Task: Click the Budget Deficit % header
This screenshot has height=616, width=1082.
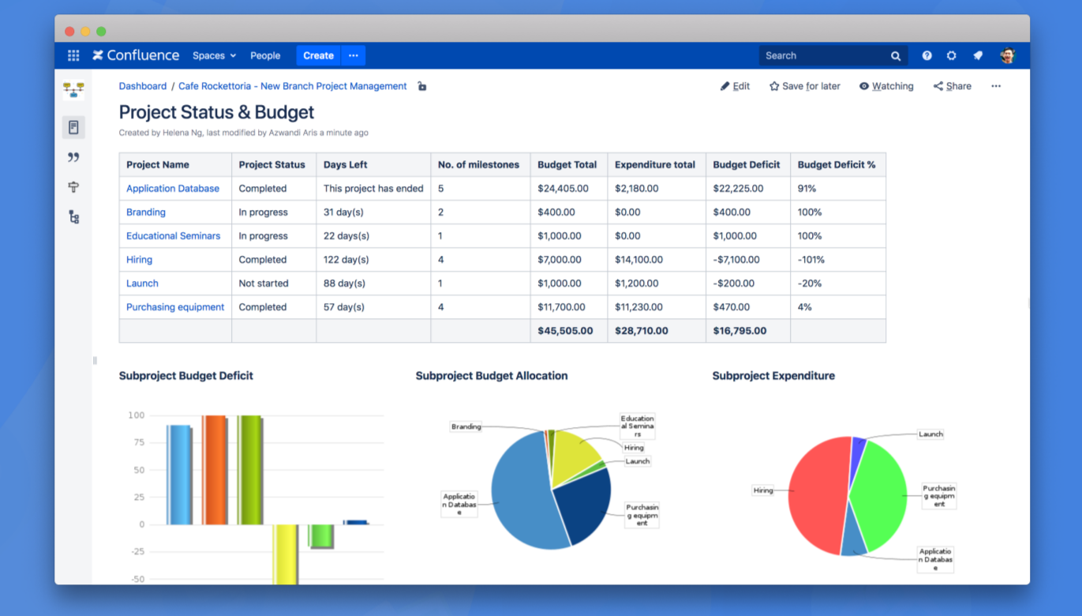Action: coord(838,165)
